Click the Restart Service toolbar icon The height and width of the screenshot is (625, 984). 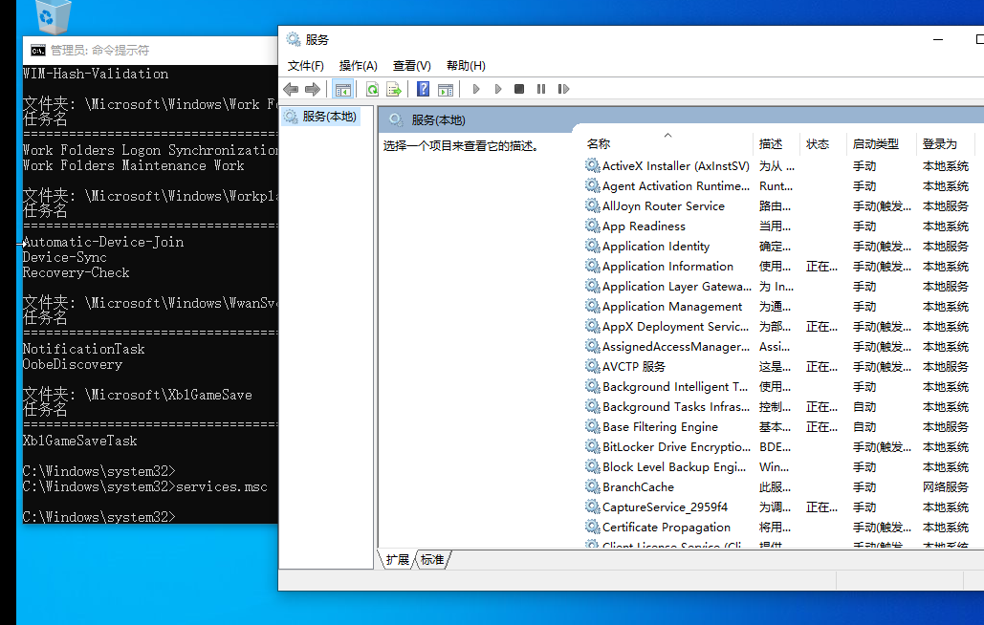(x=563, y=89)
